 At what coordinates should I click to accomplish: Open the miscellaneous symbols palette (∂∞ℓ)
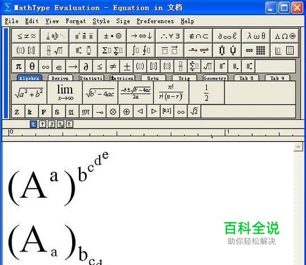[x=227, y=36]
